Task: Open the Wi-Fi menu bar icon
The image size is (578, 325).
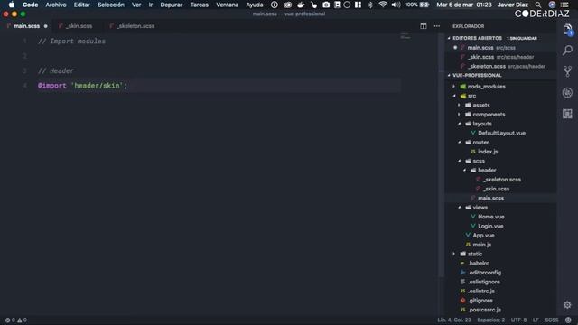Action: pyautogui.click(x=383, y=5)
